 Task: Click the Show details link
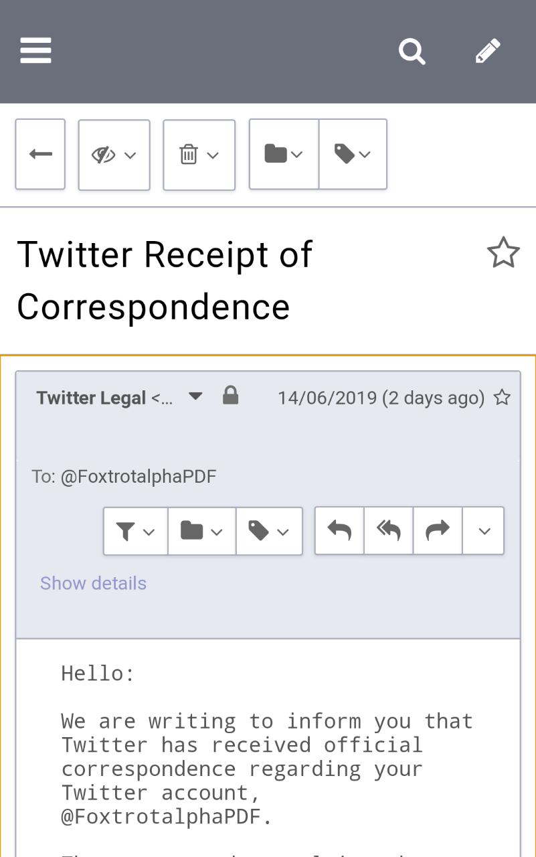(93, 583)
